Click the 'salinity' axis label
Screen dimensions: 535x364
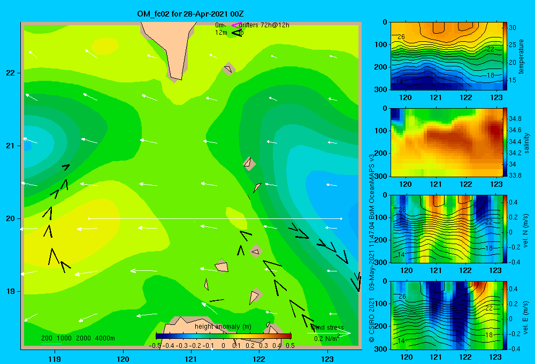526,143
